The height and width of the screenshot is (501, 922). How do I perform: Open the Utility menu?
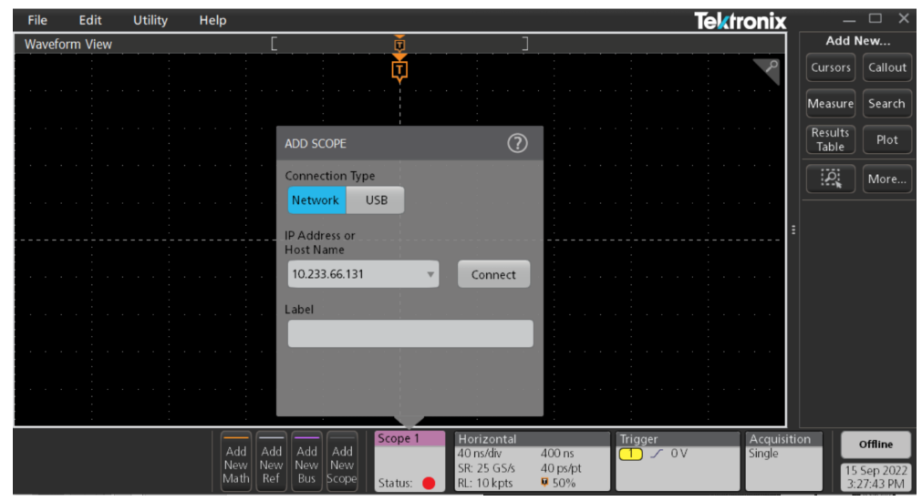(x=150, y=20)
